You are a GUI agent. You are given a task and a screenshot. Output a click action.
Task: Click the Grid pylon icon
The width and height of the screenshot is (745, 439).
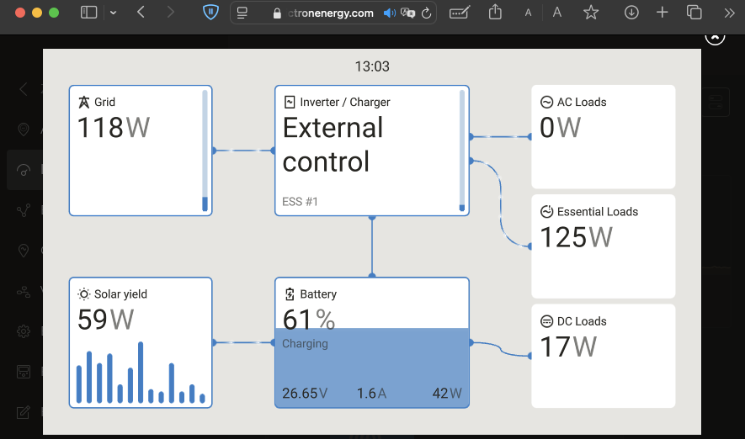click(83, 103)
